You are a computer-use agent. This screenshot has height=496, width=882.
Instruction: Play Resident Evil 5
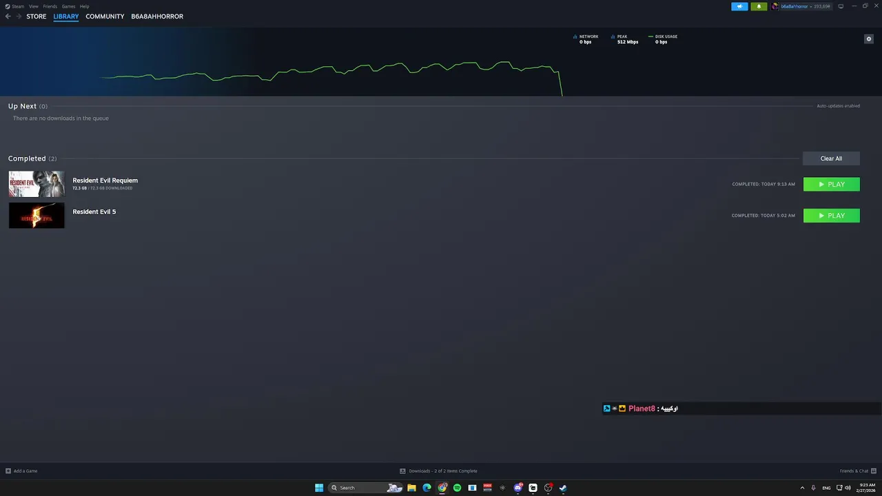832,216
